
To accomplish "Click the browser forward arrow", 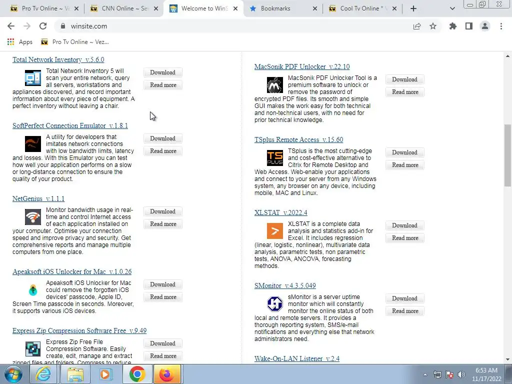I will 27,26.
